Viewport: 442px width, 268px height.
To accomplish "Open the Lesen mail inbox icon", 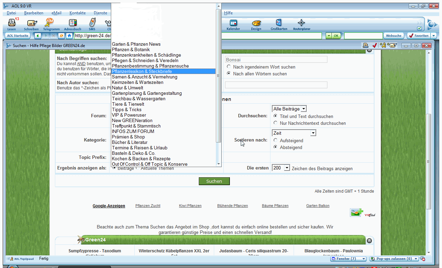I will pos(12,23).
